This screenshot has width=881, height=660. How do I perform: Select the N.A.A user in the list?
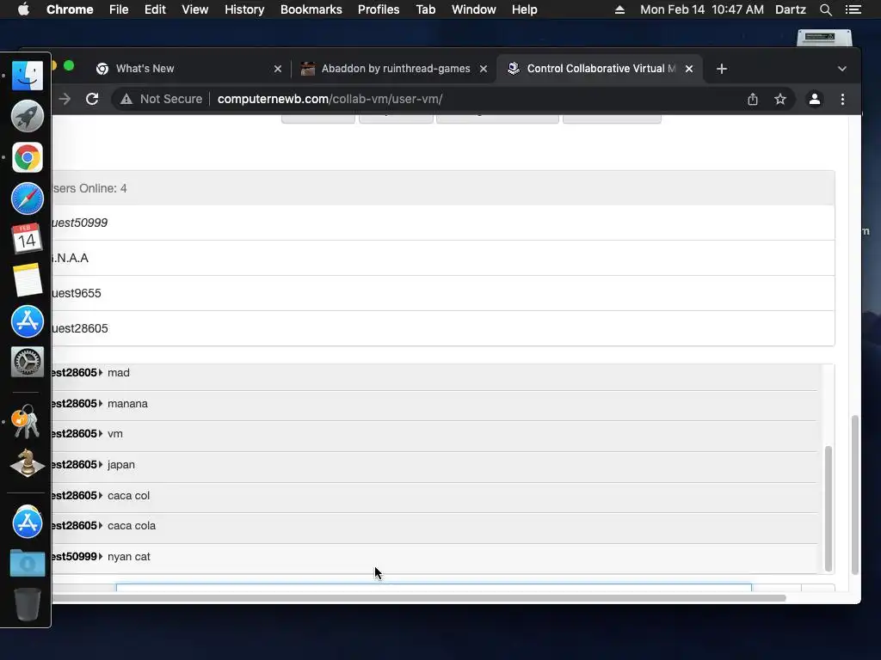pyautogui.click(x=443, y=258)
